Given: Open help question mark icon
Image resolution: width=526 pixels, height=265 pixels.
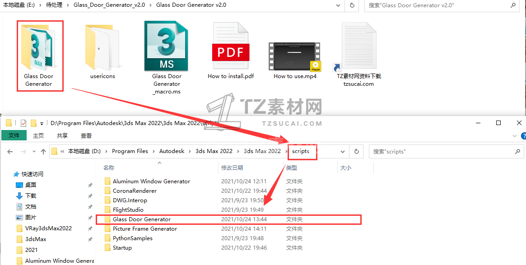Looking at the screenshot, I should [524, 136].
